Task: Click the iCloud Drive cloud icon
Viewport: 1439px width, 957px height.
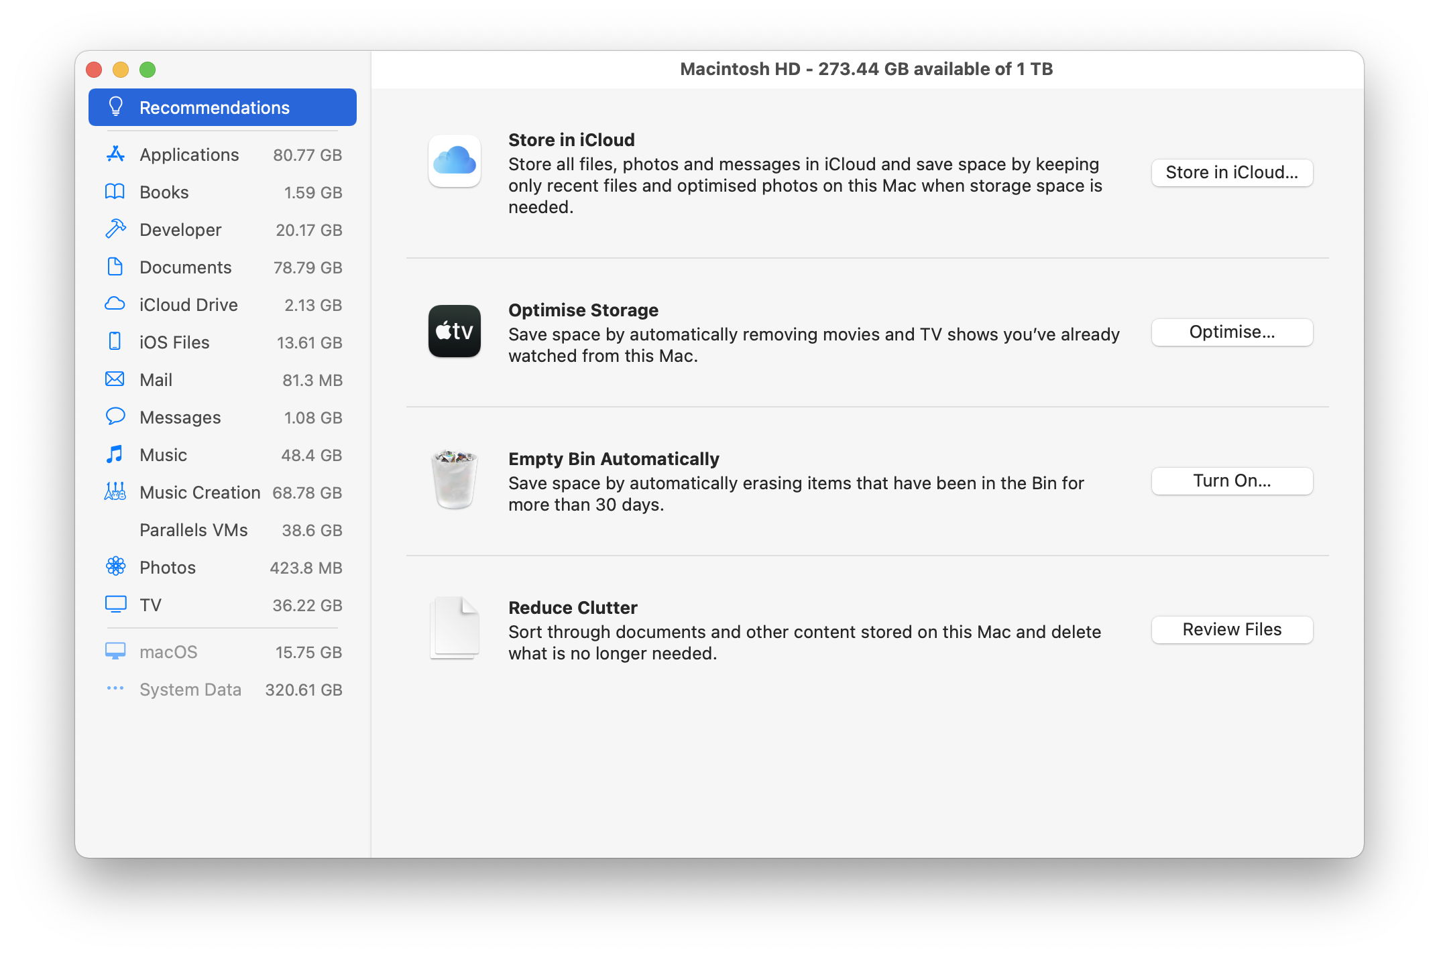Action: point(115,304)
